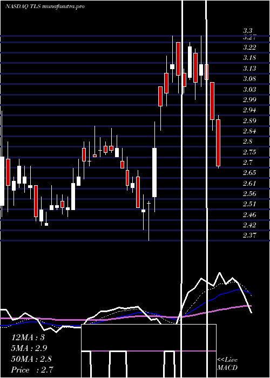The height and width of the screenshot is (378, 270).
Task: Click the 2.42 price axis label
Action: (x=249, y=225)
